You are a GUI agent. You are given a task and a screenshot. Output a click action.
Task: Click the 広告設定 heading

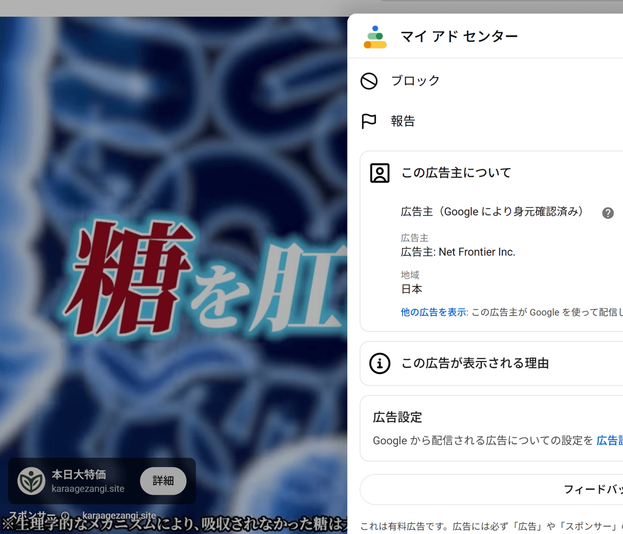tap(398, 417)
